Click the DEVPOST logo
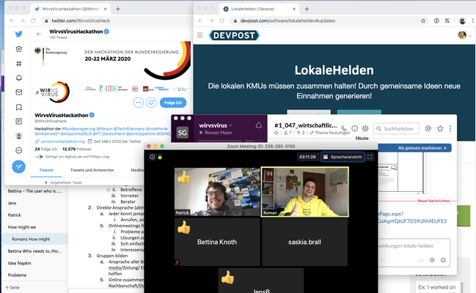The width and height of the screenshot is (476, 293). 234,35
